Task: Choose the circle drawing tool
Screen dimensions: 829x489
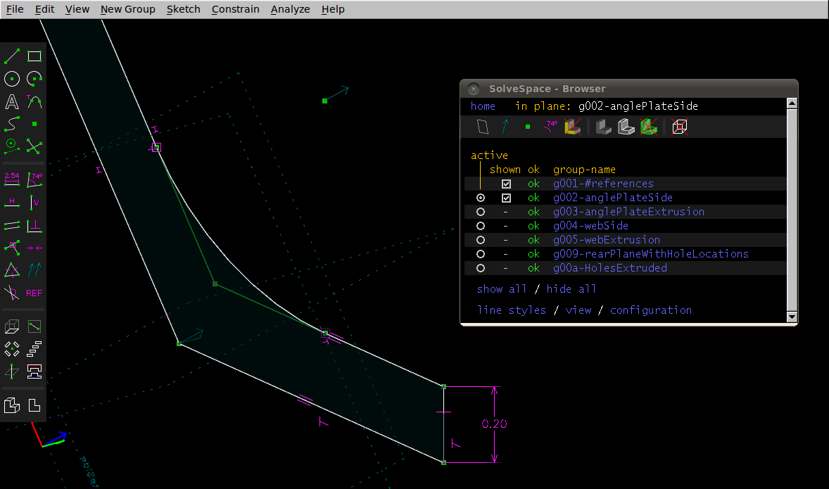Action: (12, 79)
